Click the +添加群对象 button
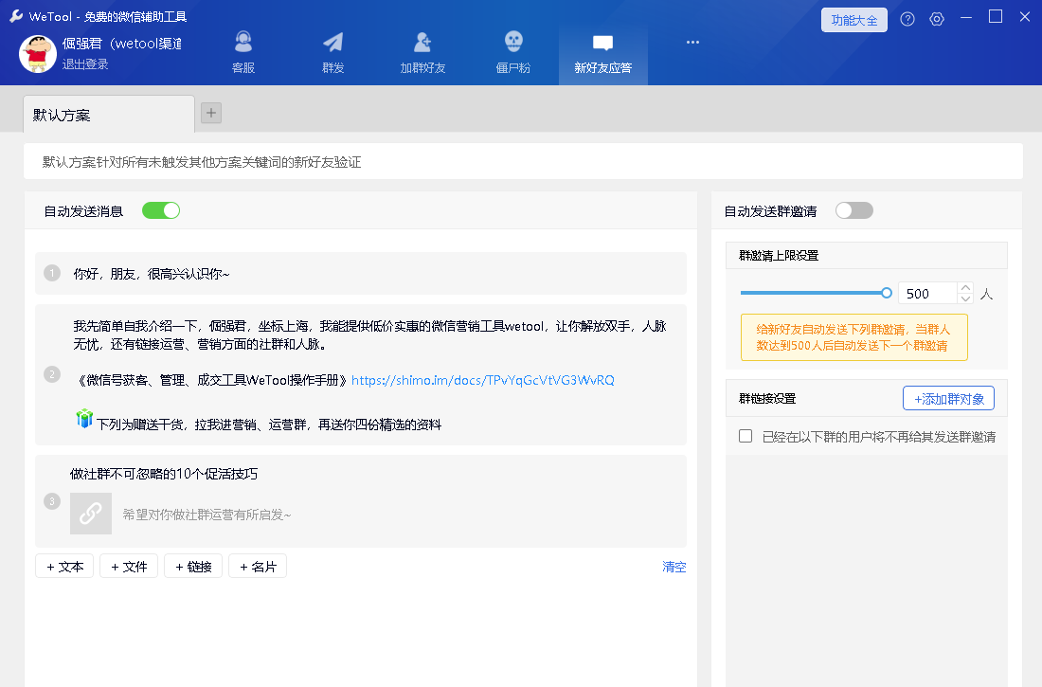The height and width of the screenshot is (687, 1042). (948, 398)
